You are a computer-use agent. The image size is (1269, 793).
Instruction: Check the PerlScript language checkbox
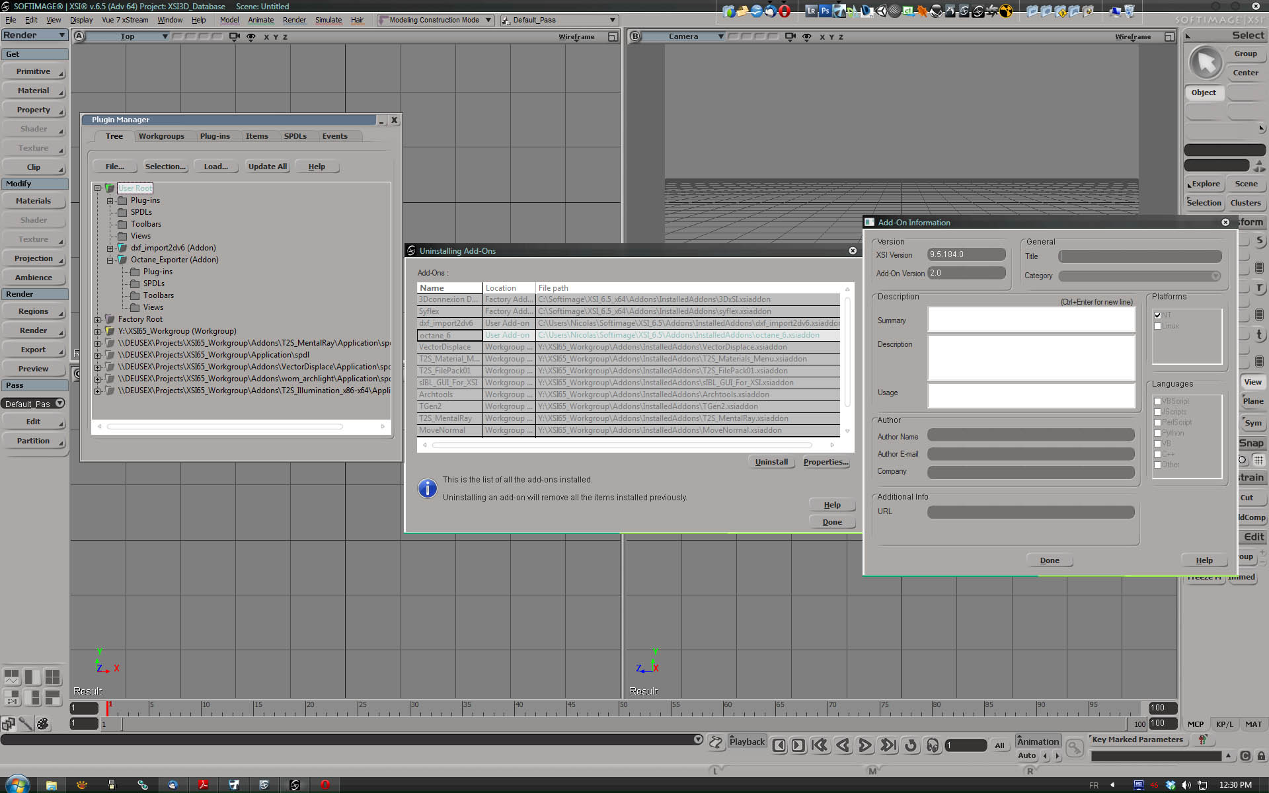click(1157, 422)
